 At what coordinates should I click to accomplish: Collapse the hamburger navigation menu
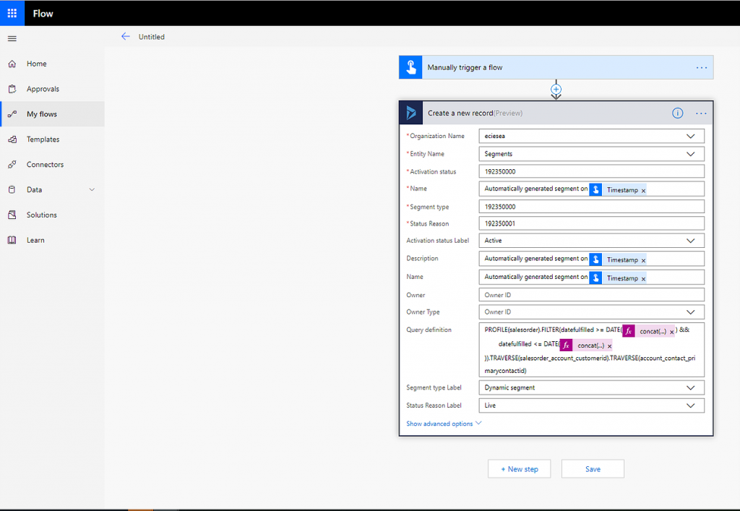coord(12,39)
